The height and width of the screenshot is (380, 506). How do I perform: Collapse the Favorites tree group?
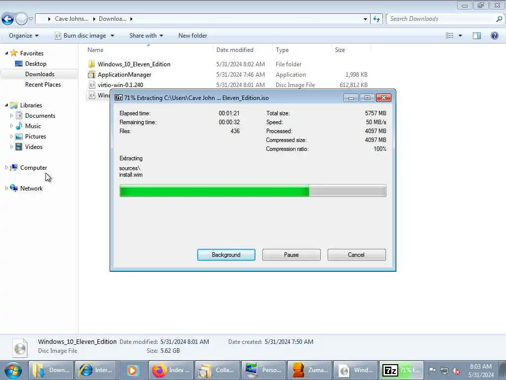pyautogui.click(x=6, y=53)
